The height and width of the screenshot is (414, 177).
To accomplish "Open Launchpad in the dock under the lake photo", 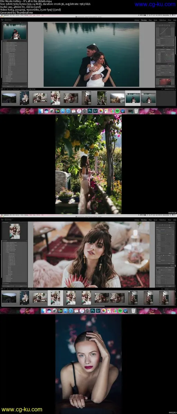I will point(51,111).
